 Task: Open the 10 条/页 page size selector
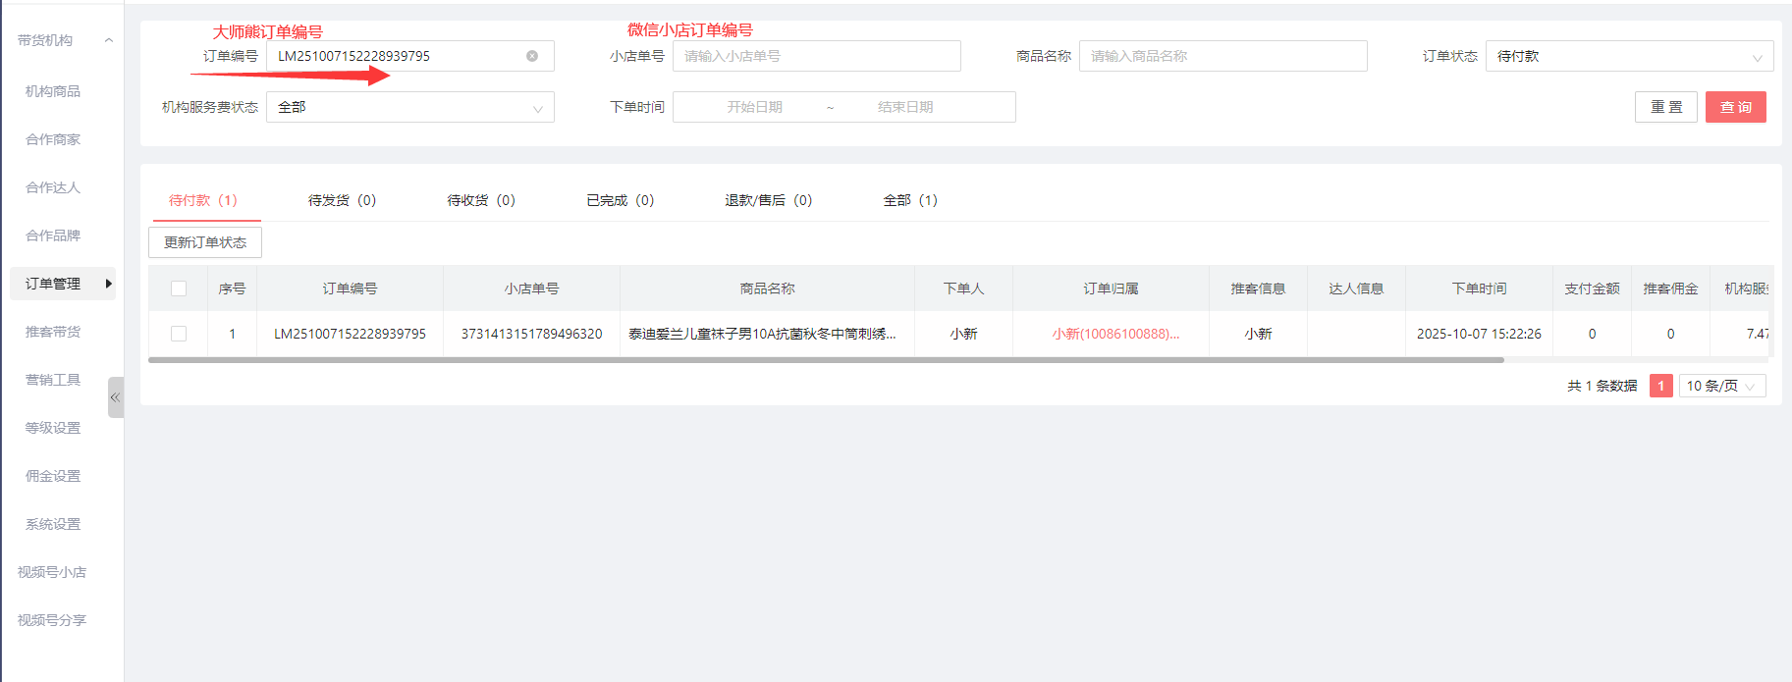pos(1721,386)
